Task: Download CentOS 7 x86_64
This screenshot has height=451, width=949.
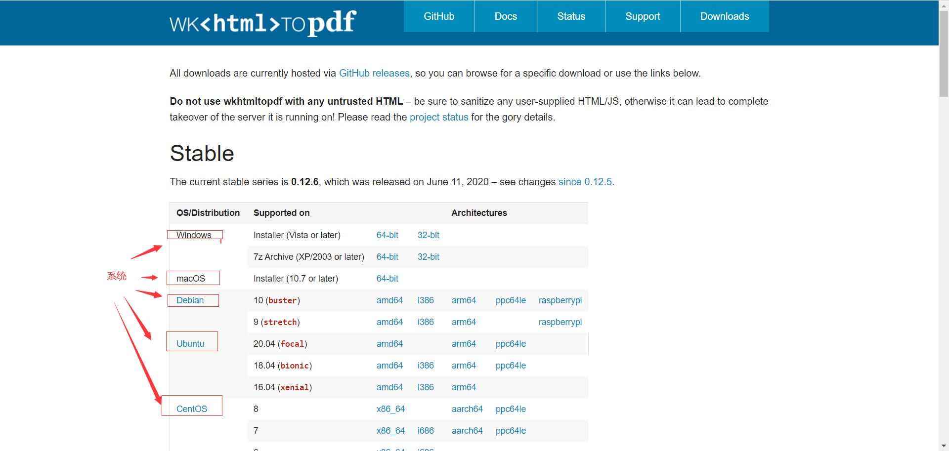Action: (390, 431)
